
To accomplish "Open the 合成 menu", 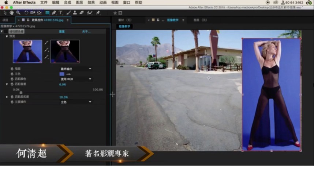I will pyautogui.click(x=67, y=3).
